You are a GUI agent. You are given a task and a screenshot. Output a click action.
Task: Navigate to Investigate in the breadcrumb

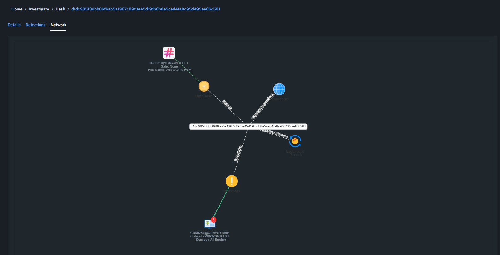[x=39, y=9]
